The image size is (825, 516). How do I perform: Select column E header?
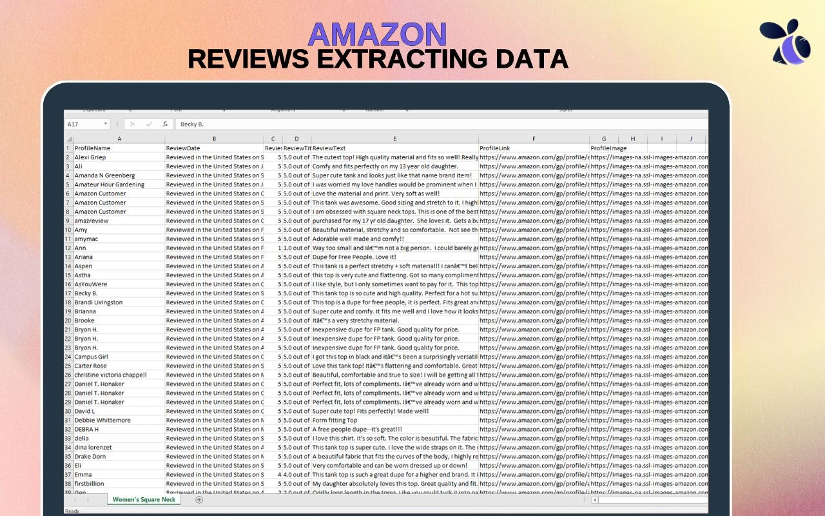395,139
